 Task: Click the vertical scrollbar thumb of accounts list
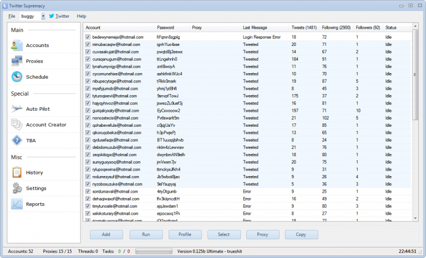click(415, 74)
